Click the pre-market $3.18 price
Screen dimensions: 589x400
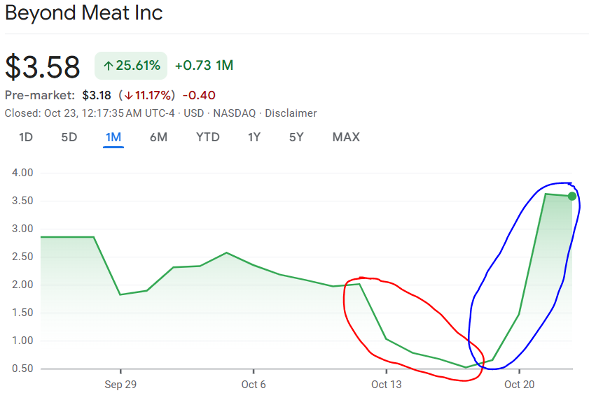97,96
